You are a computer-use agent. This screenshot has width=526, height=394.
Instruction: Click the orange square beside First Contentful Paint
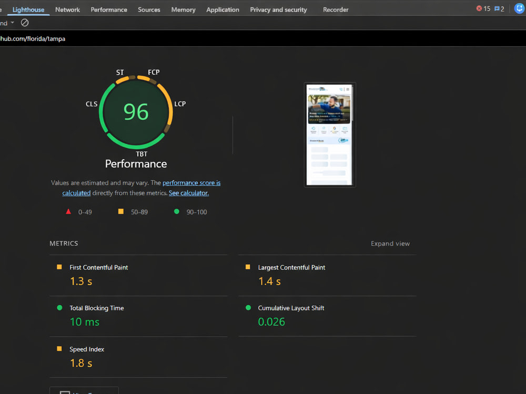click(59, 267)
